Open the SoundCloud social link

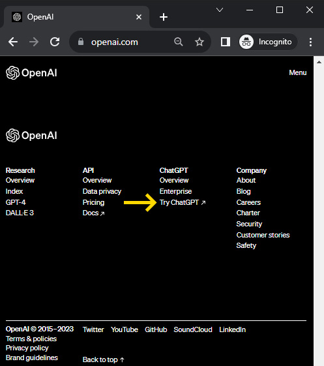[193, 329]
